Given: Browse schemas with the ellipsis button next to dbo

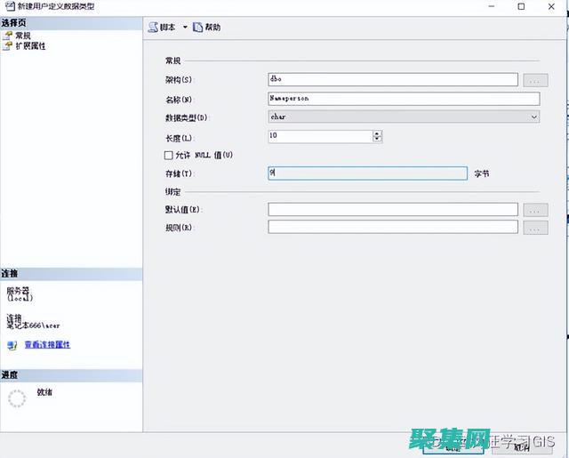Looking at the screenshot, I should [535, 80].
